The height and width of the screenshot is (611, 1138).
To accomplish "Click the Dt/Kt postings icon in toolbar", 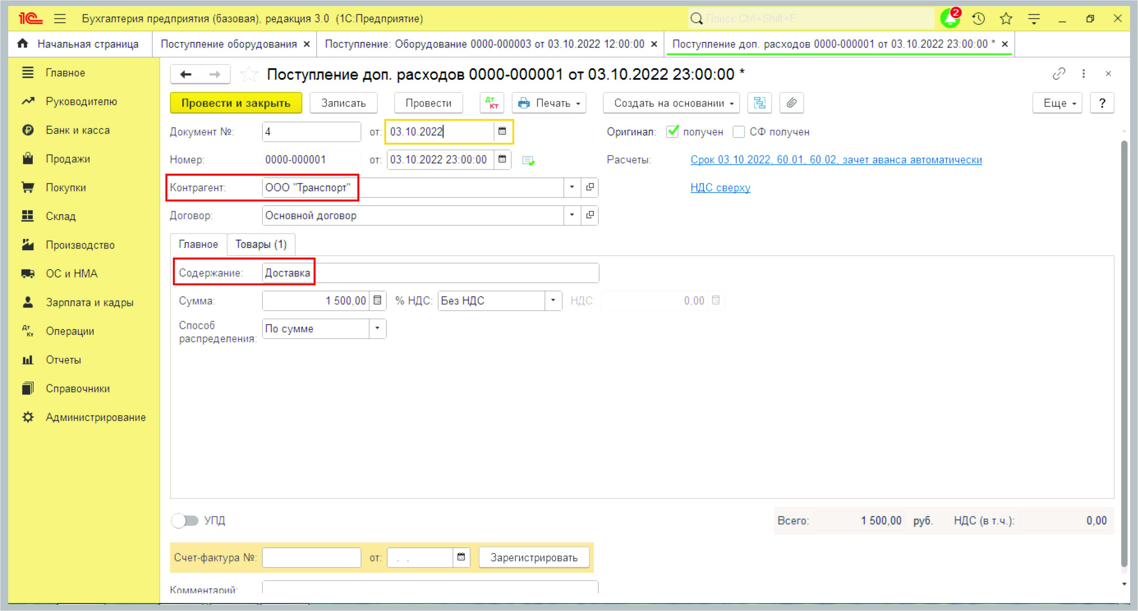I will click(491, 103).
